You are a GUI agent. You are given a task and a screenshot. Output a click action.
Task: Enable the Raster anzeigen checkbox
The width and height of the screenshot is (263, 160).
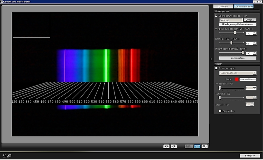(x=216, y=68)
